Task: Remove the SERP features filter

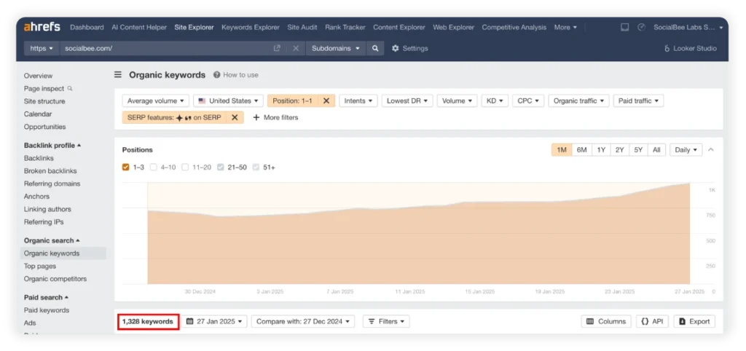Action: 235,117
